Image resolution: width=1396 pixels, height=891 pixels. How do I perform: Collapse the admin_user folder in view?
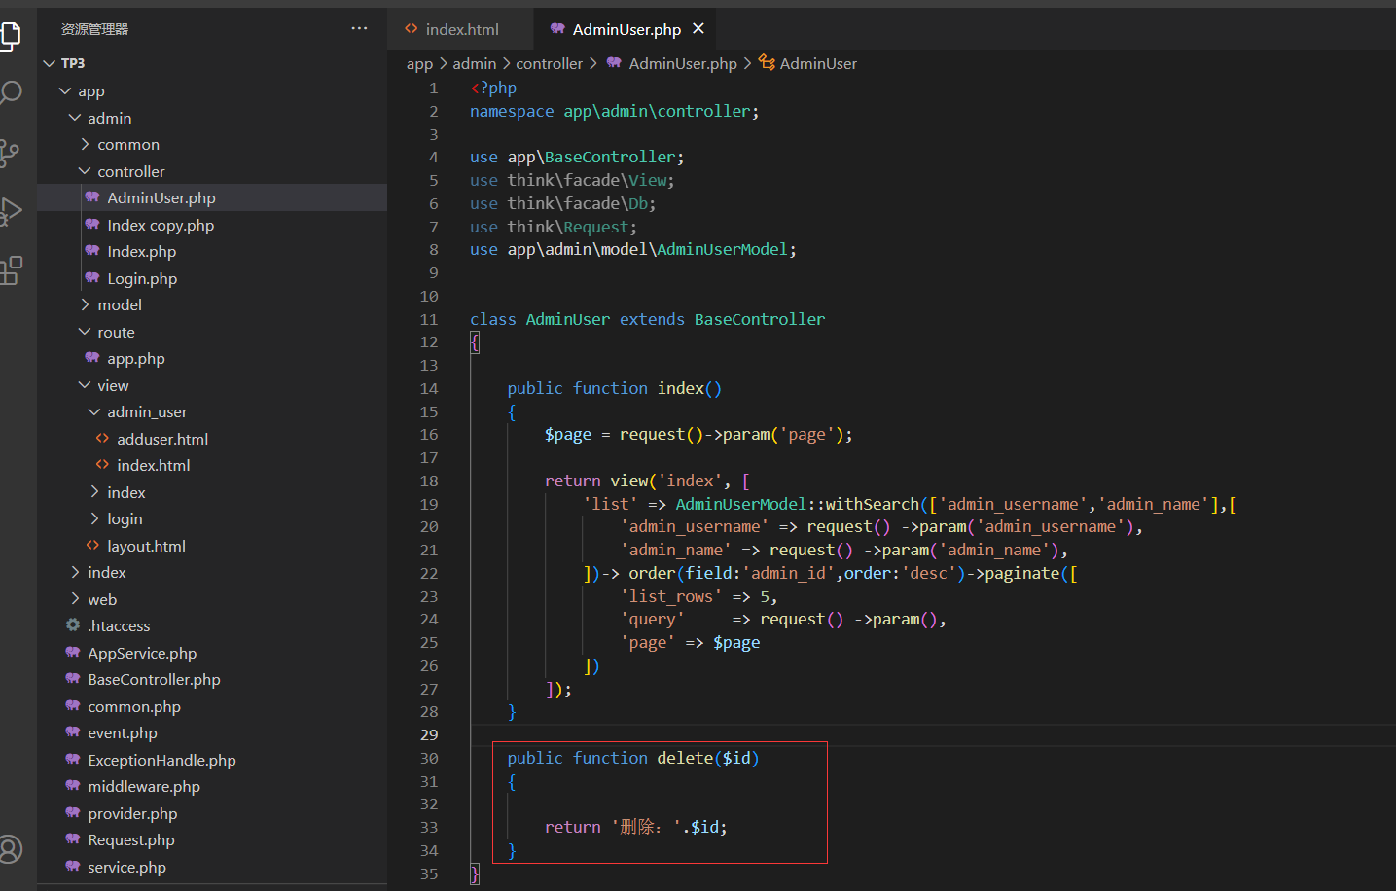point(147,412)
